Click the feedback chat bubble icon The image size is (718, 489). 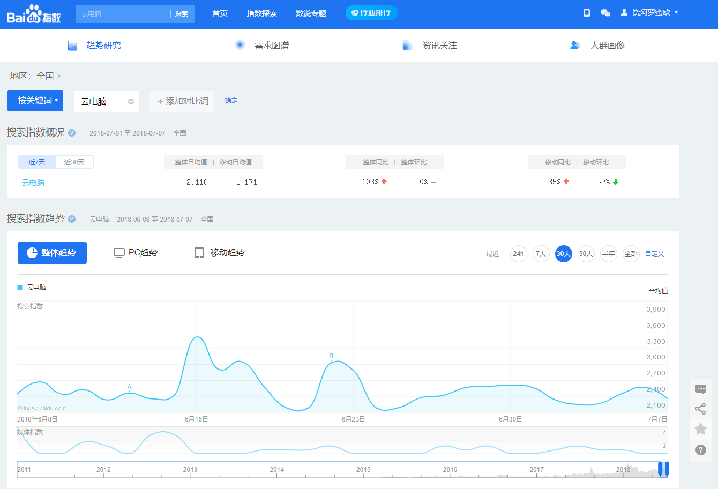(x=700, y=389)
